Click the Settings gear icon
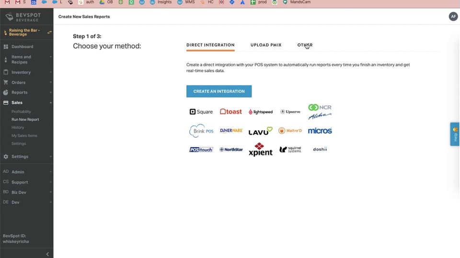460x258 pixels. click(6, 157)
